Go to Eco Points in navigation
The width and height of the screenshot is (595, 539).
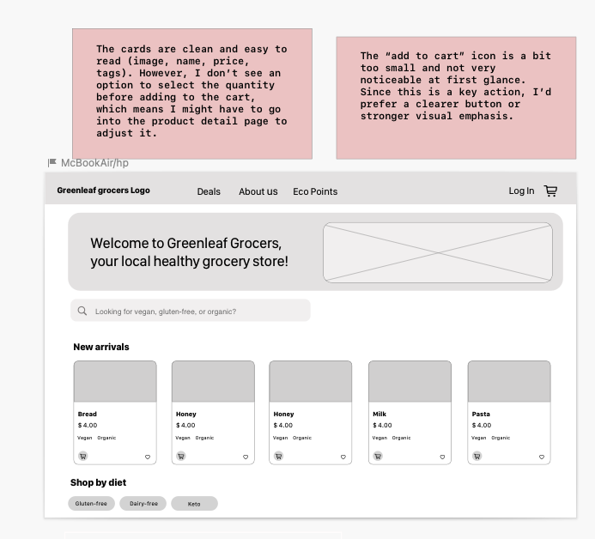pyautogui.click(x=315, y=191)
